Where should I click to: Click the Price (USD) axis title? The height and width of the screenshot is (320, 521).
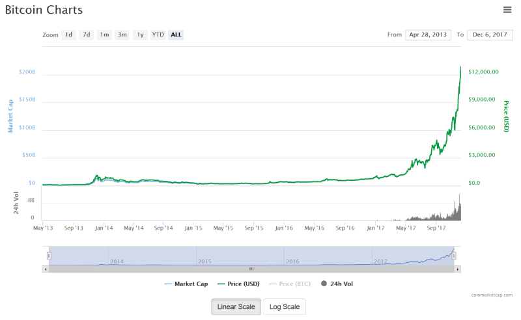coord(506,116)
